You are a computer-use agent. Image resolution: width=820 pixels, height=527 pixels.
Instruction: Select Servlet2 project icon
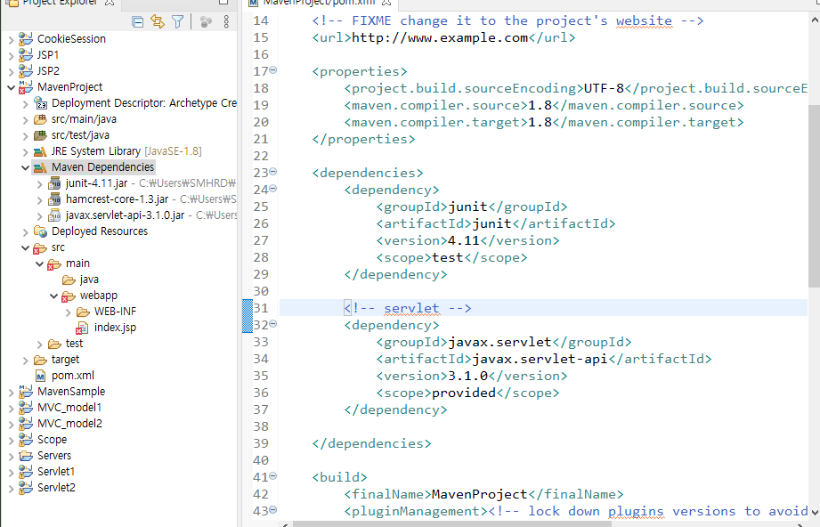point(26,488)
